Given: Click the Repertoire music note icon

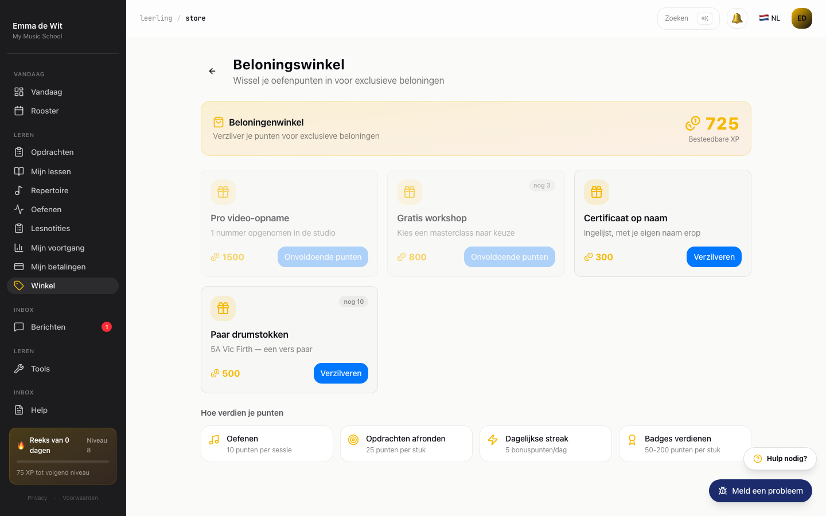Looking at the screenshot, I should tap(19, 190).
